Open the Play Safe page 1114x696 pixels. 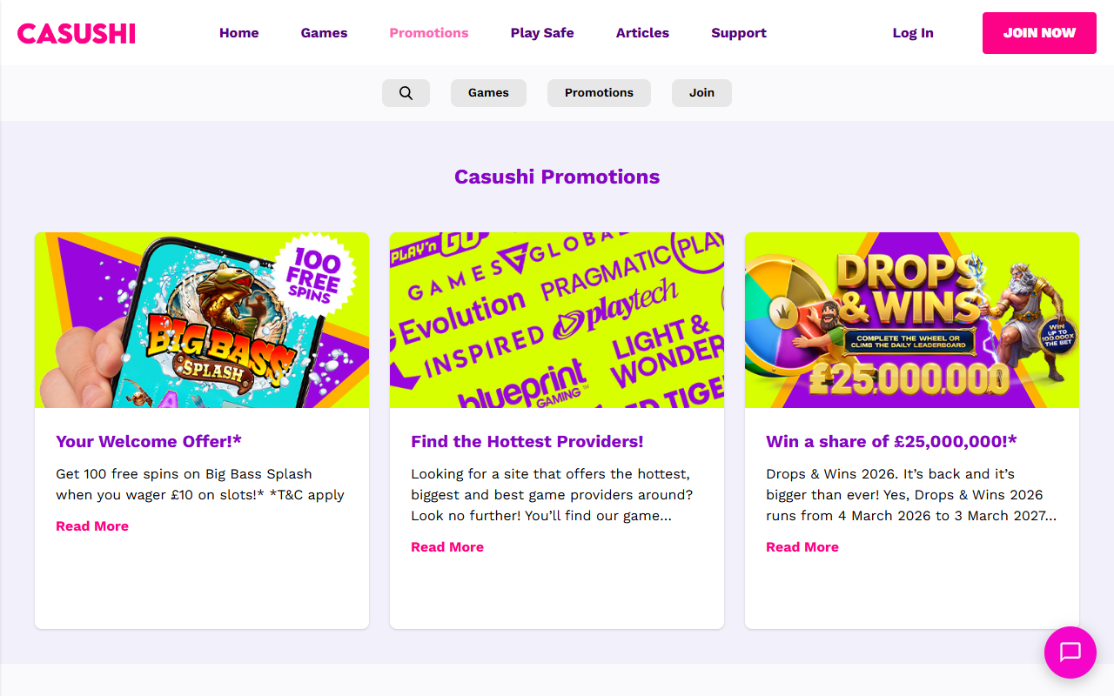(542, 32)
